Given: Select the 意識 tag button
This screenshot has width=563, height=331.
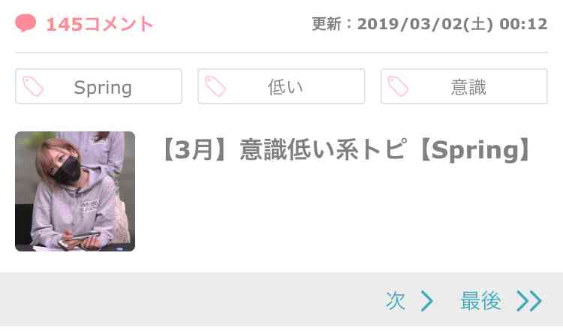Looking at the screenshot, I should point(464,86).
